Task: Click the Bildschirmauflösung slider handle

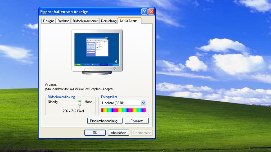Action: (79, 103)
